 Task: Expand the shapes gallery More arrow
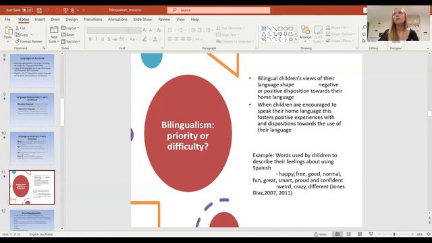click(296, 40)
